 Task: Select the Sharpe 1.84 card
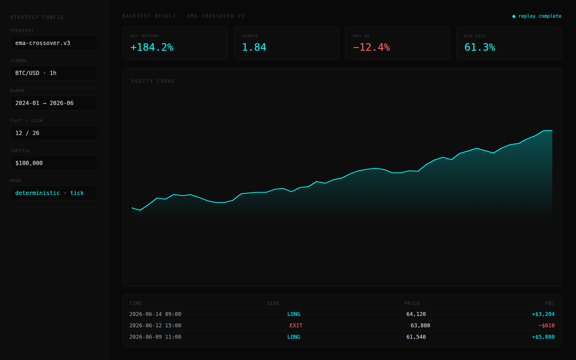click(x=286, y=43)
